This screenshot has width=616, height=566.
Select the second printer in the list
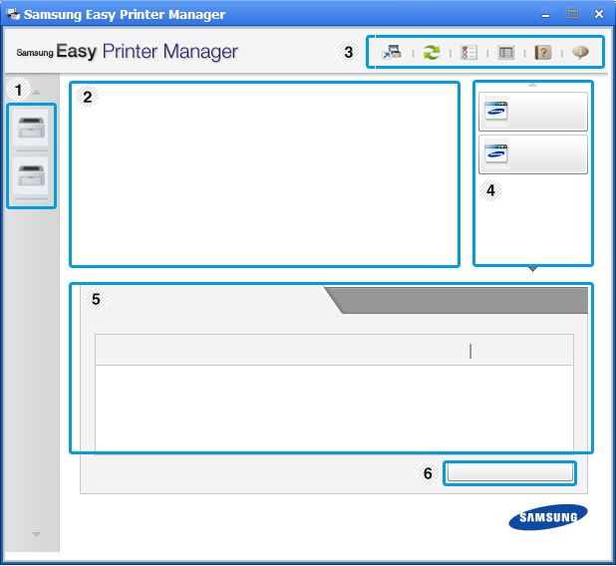click(32, 177)
